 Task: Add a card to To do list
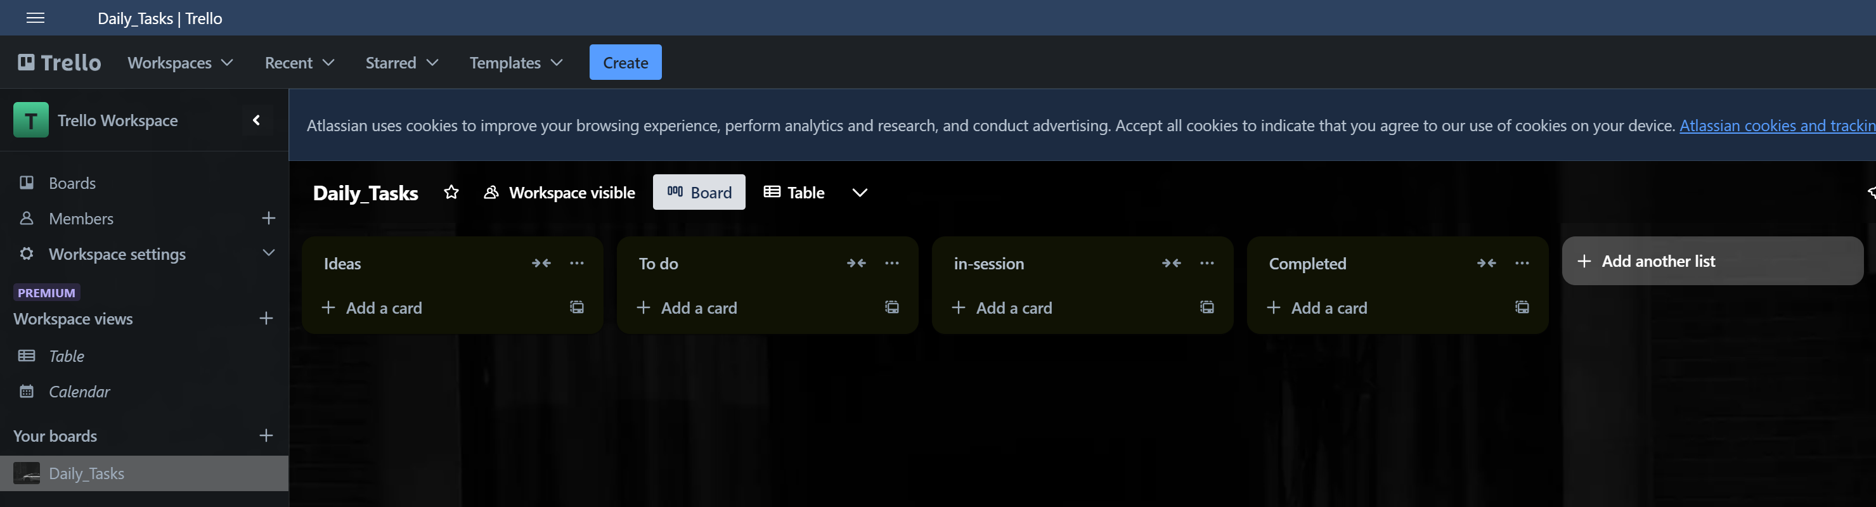coord(687,308)
